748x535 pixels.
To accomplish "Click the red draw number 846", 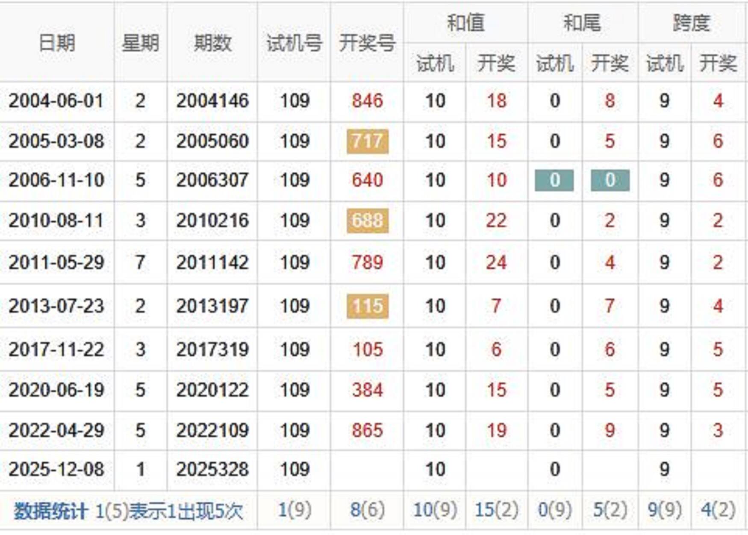I will click(367, 101).
